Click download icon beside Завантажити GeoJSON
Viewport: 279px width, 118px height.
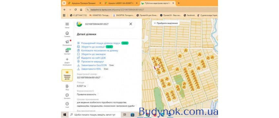pos(78,65)
